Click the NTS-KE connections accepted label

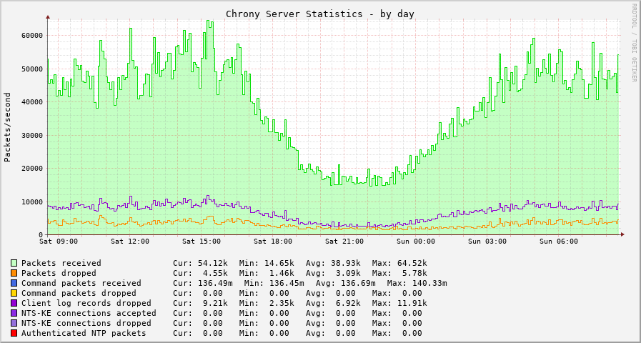pos(89,313)
